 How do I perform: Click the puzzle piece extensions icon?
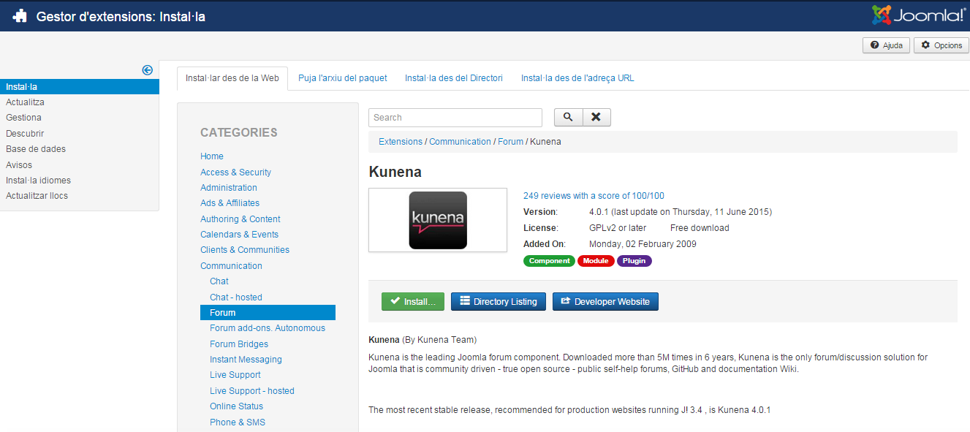[x=20, y=16]
